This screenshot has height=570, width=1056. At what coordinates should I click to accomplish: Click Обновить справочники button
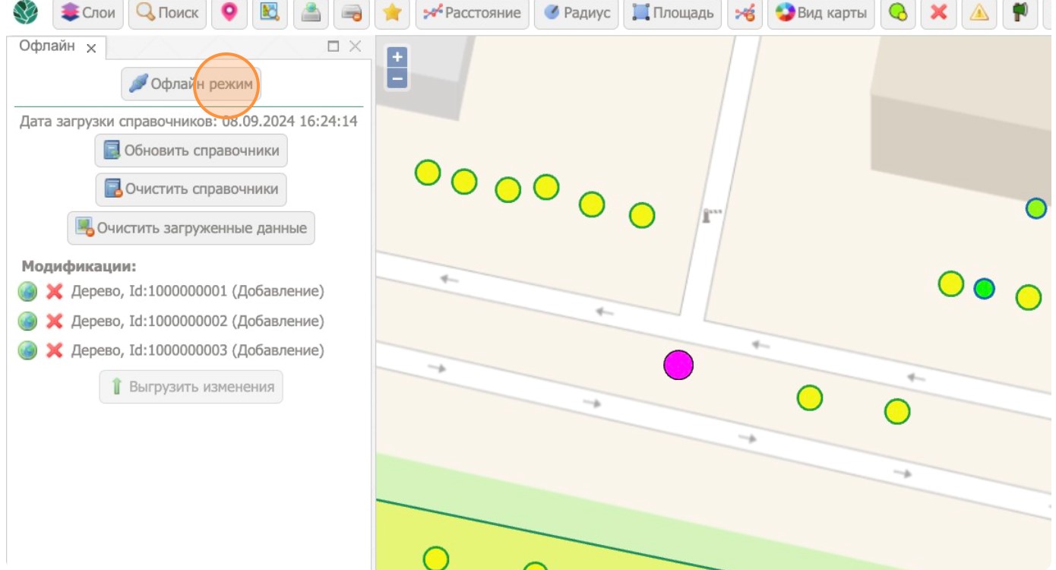pos(191,150)
